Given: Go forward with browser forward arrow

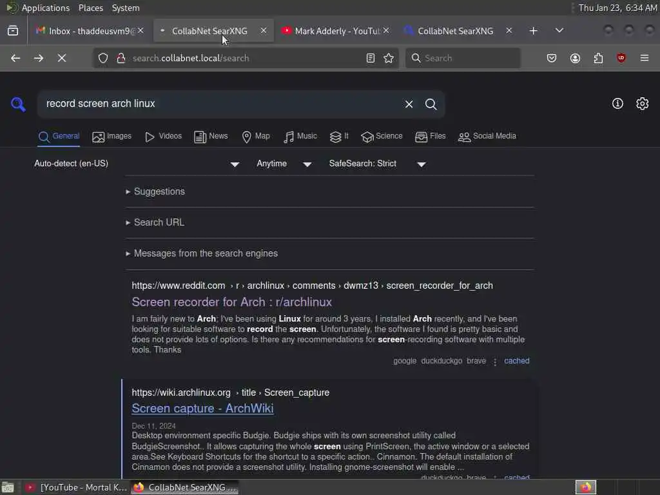Looking at the screenshot, I should click(38, 58).
